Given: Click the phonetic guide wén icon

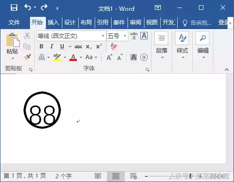Looking at the screenshot, I should [134, 36].
